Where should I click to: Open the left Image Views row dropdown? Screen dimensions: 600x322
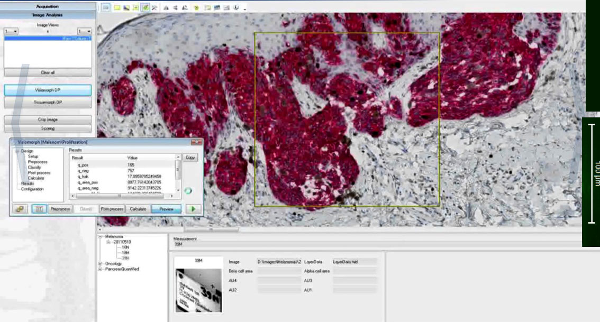click(x=11, y=31)
